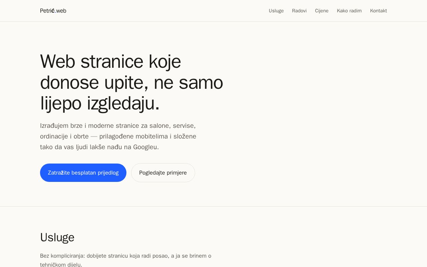Click the "Usluge" section heading

click(x=57, y=237)
